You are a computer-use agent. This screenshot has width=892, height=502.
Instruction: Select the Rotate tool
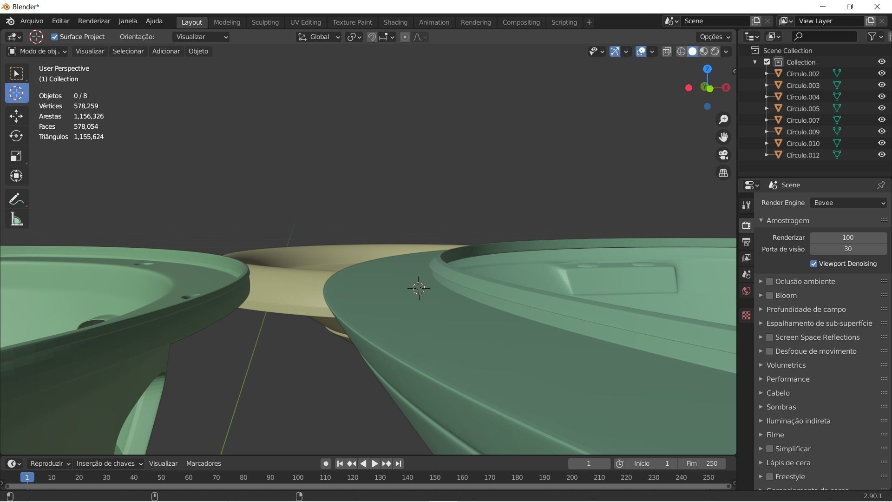(x=16, y=136)
